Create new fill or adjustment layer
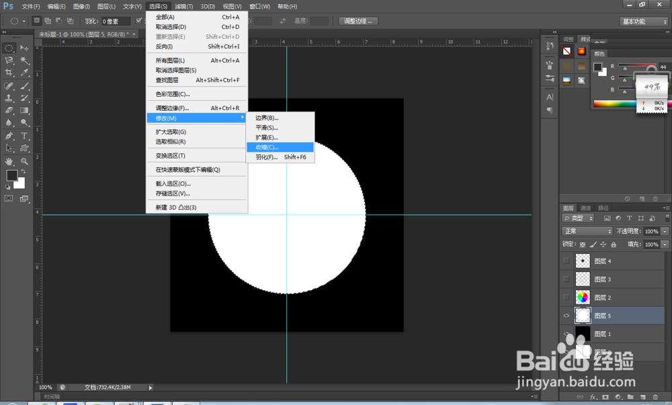672x405 pixels. (618, 397)
